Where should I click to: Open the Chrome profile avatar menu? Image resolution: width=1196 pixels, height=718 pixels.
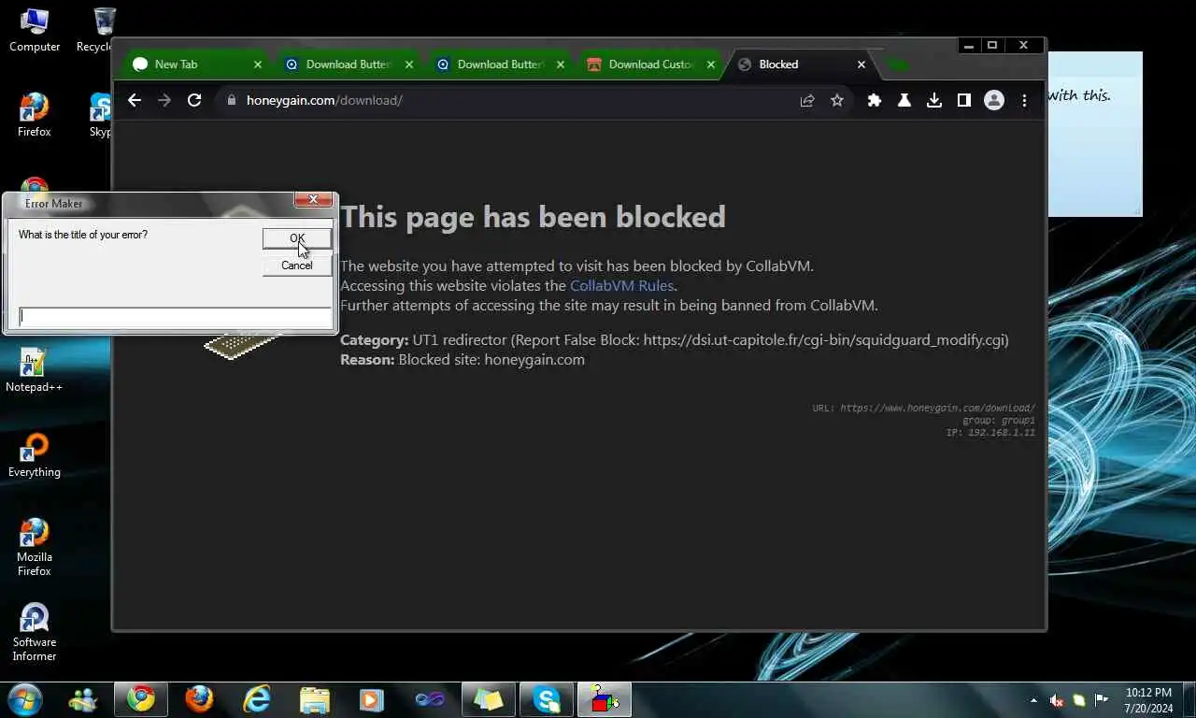click(x=994, y=100)
